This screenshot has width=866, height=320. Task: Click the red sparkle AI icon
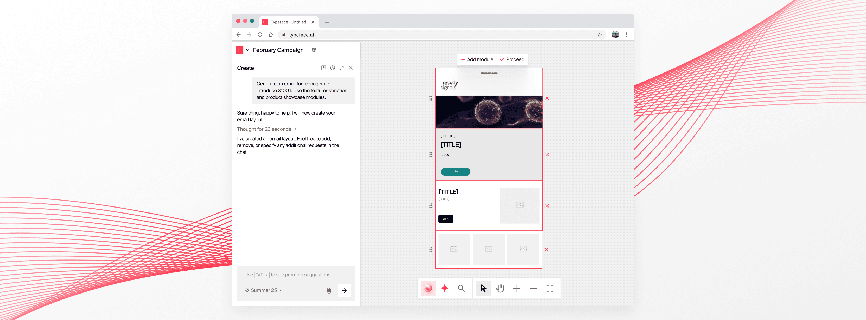click(x=444, y=288)
